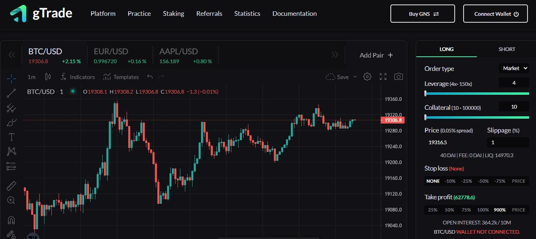Set stop loss to NONE
536x239 pixels.
433,181
